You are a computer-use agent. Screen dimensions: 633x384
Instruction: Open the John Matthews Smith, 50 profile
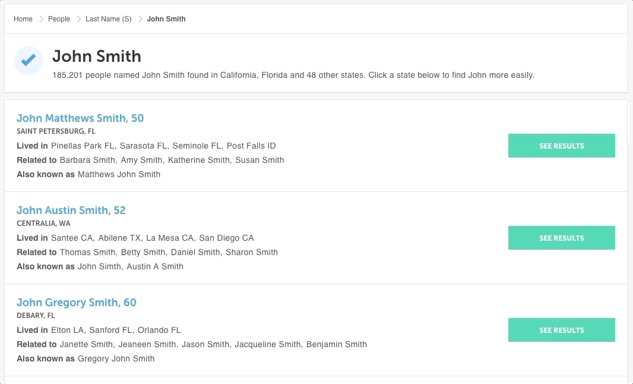point(80,118)
